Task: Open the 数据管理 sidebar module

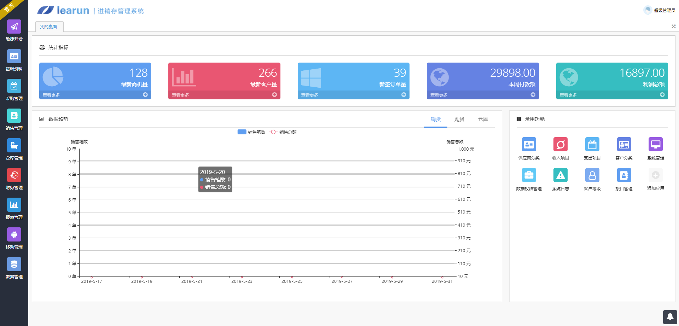Action: [14, 268]
